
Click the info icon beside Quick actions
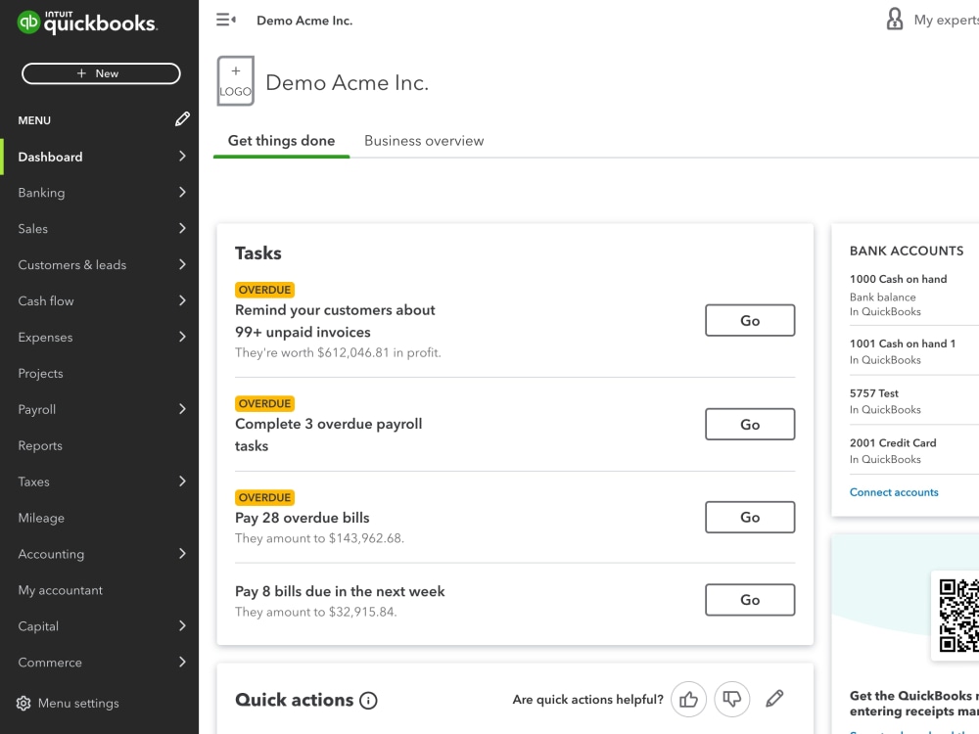click(x=367, y=700)
